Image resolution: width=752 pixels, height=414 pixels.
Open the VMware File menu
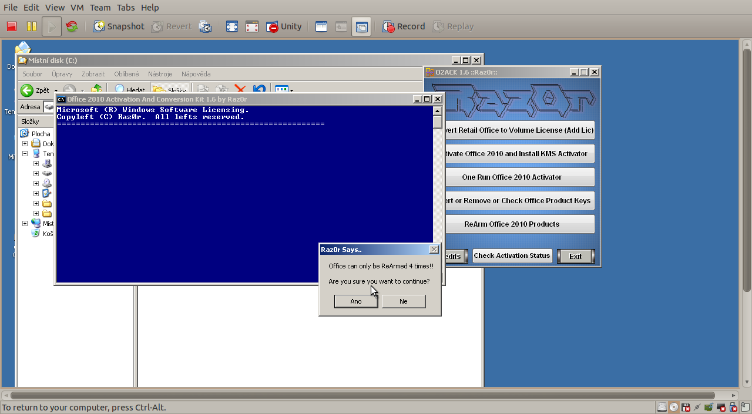coord(11,8)
